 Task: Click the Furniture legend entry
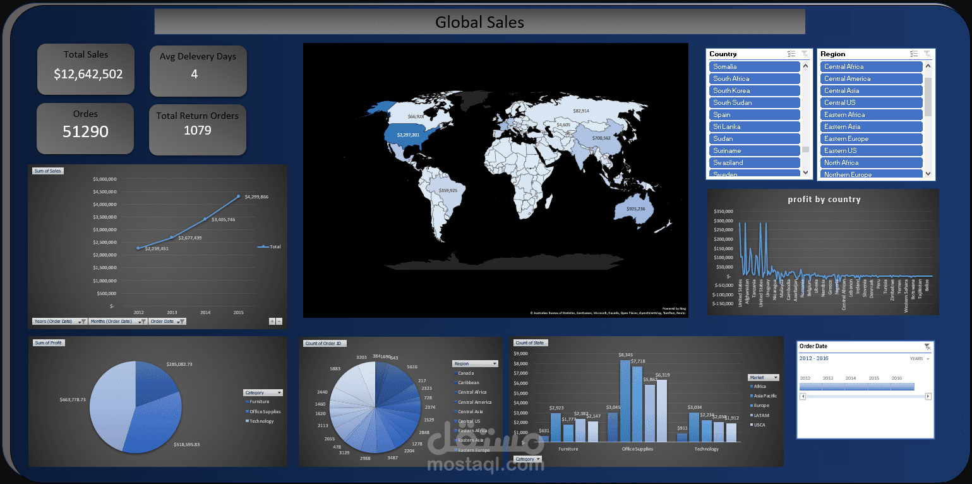[x=256, y=402]
